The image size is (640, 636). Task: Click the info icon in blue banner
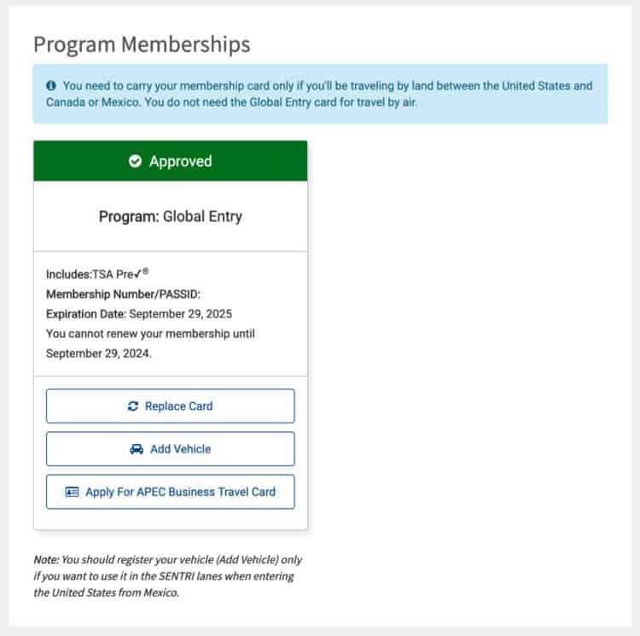(x=51, y=85)
